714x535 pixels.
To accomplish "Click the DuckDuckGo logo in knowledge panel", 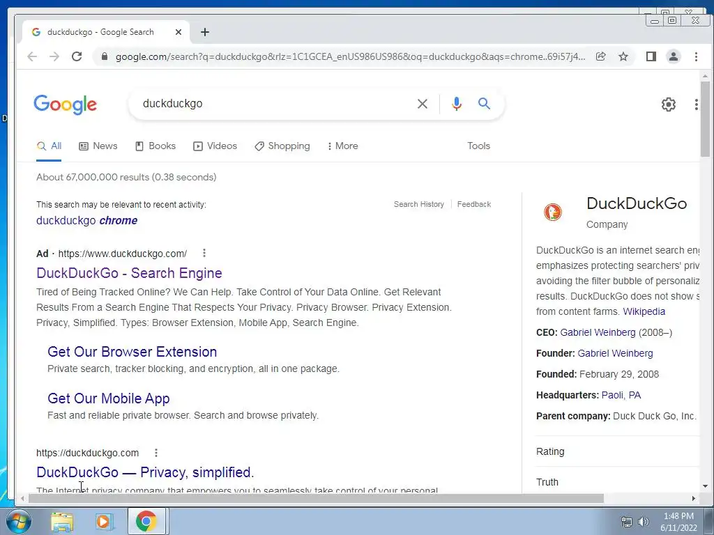I will click(553, 212).
